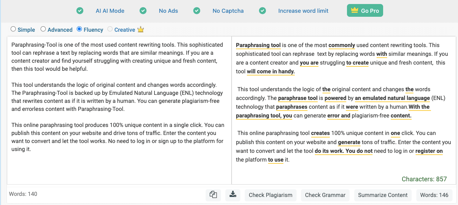Click the highlighted word 'powered'
458x205 pixels.
pos(335,98)
